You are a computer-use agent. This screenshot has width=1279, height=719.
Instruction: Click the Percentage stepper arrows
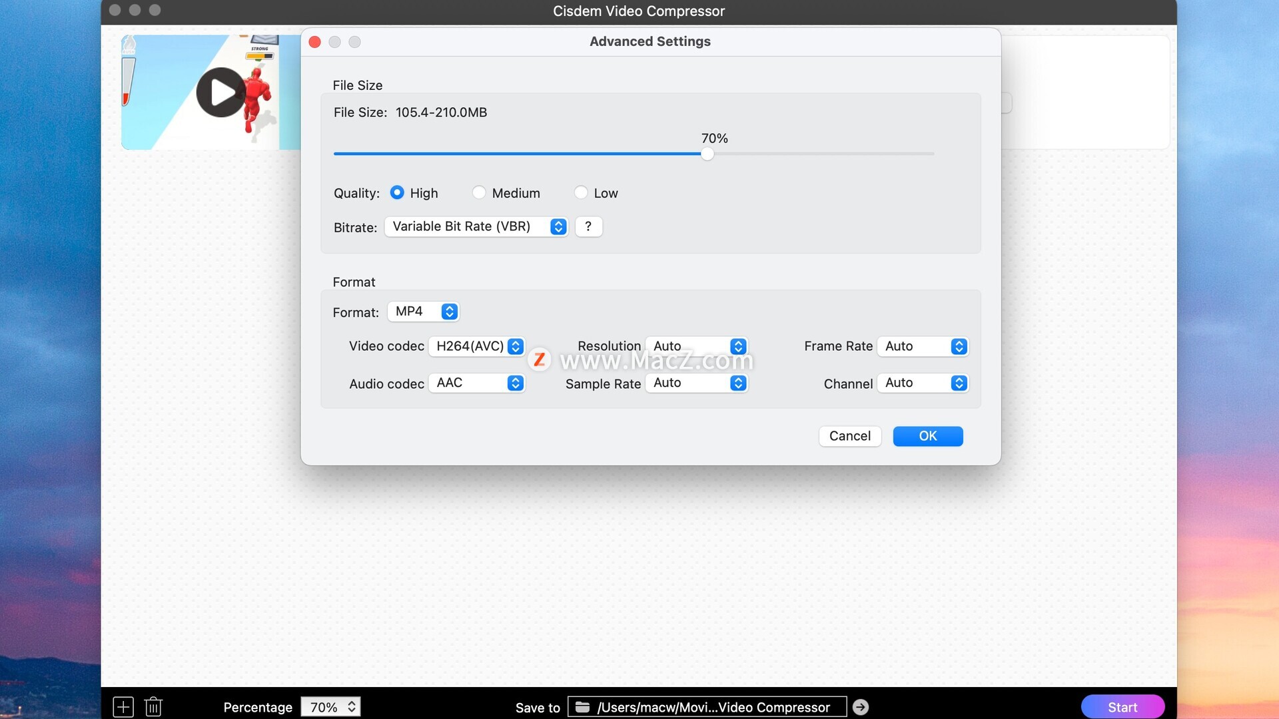point(352,706)
